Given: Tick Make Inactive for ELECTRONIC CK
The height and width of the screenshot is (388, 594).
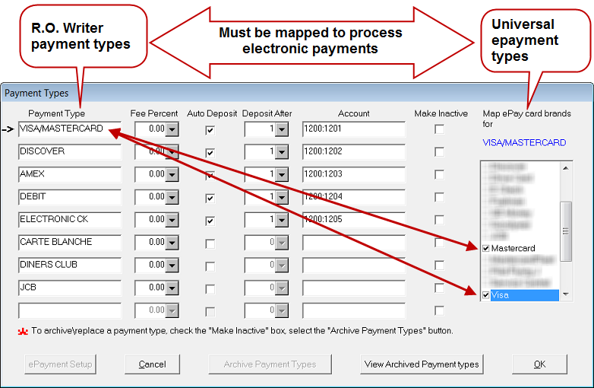Looking at the screenshot, I should (439, 221).
